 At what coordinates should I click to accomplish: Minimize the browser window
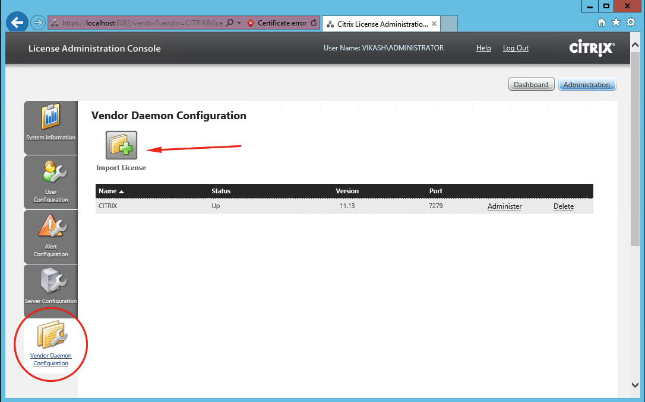coord(589,6)
